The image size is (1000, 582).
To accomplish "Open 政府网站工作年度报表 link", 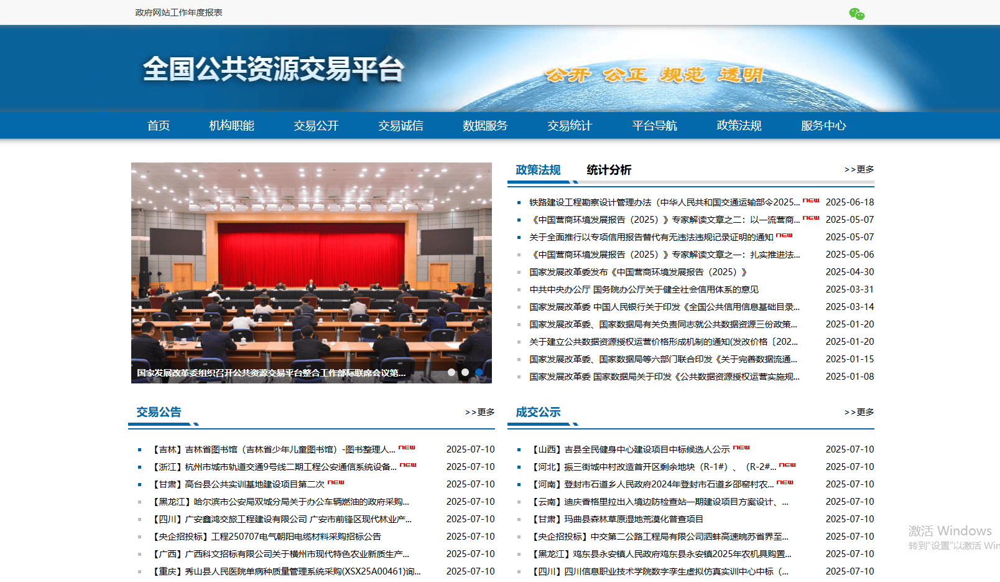I will (x=178, y=12).
